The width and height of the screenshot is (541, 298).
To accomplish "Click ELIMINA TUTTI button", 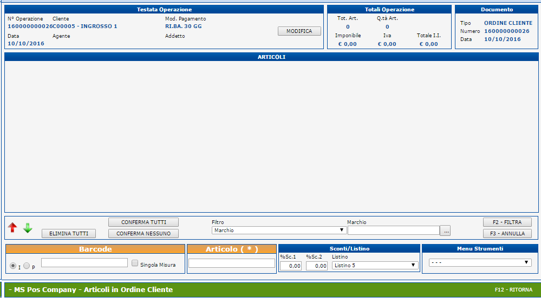I will (69, 233).
